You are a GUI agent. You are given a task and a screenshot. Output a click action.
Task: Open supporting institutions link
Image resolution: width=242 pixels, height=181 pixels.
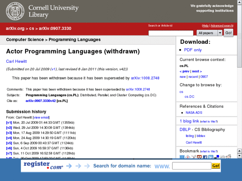pos(215,11)
